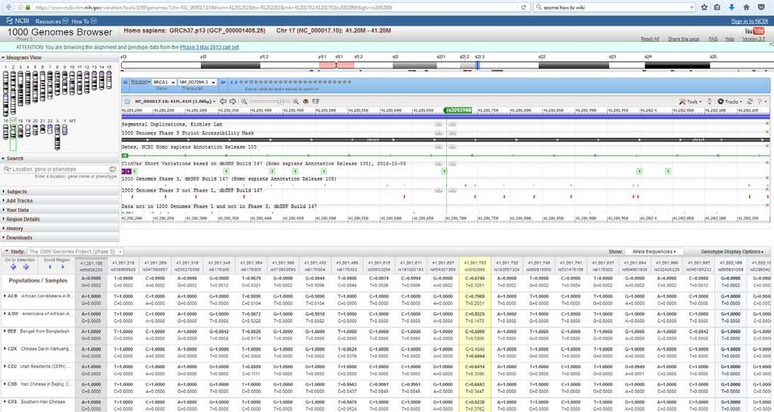Expand the ASW population row

pos(5,313)
